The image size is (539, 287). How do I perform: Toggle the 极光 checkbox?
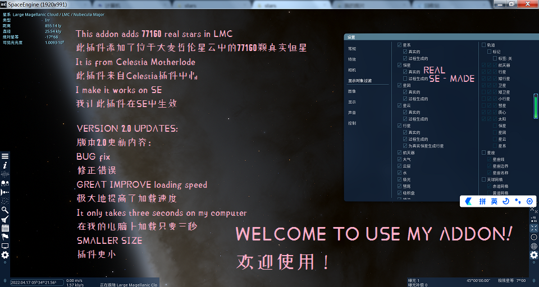[x=399, y=179]
